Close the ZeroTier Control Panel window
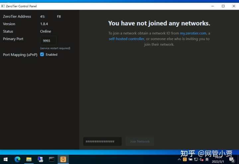This screenshot has width=239, height=164. coord(234,6)
